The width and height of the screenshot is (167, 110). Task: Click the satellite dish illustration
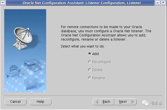pos(22,39)
